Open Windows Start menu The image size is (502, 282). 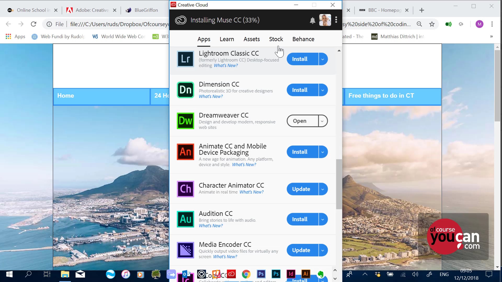click(9, 274)
